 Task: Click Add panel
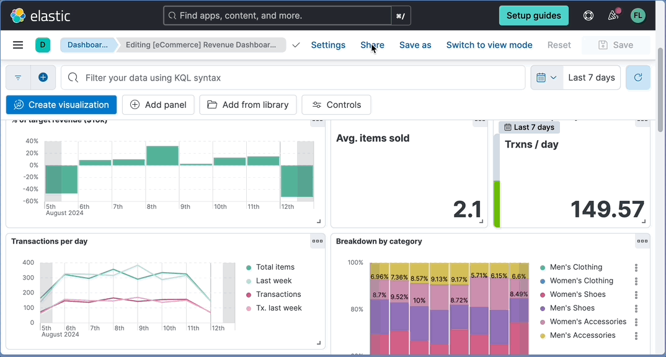158,105
